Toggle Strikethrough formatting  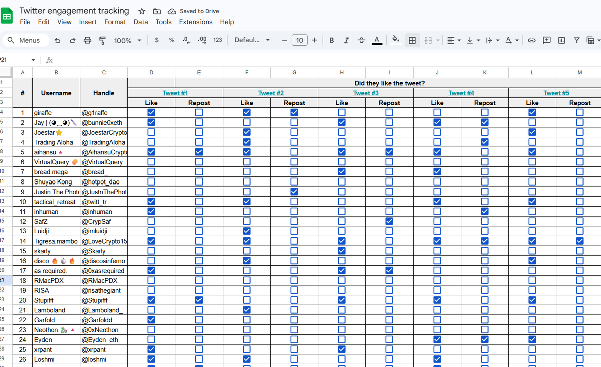(x=361, y=40)
